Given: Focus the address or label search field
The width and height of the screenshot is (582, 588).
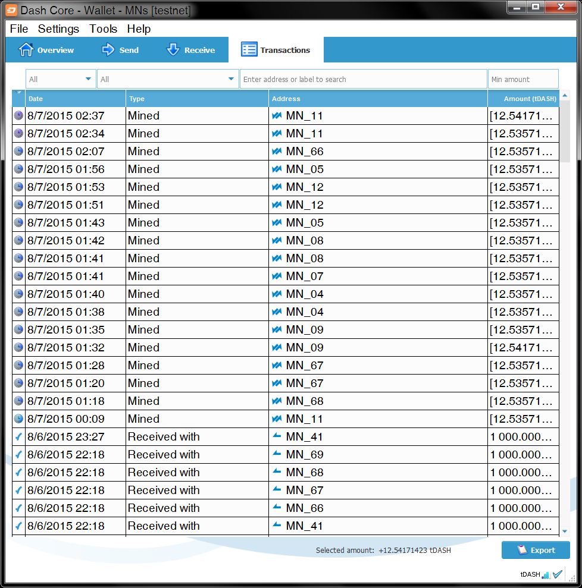Looking at the screenshot, I should pos(363,79).
